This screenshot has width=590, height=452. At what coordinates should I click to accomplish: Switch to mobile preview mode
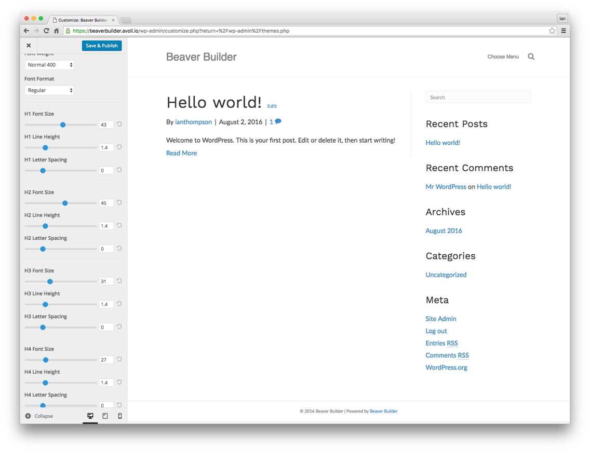point(119,416)
